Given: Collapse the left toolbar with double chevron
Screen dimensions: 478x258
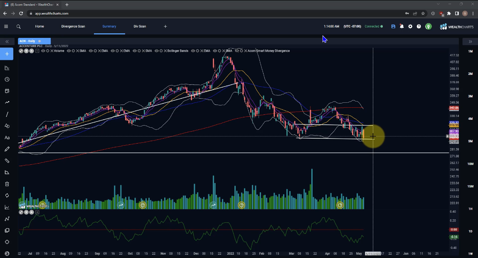Looking at the screenshot, I should click(7, 42).
